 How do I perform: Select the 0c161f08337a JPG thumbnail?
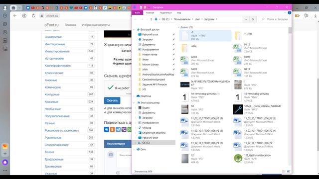pos(185,85)
